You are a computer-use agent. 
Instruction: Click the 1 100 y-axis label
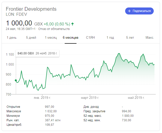[x=10, y=55]
